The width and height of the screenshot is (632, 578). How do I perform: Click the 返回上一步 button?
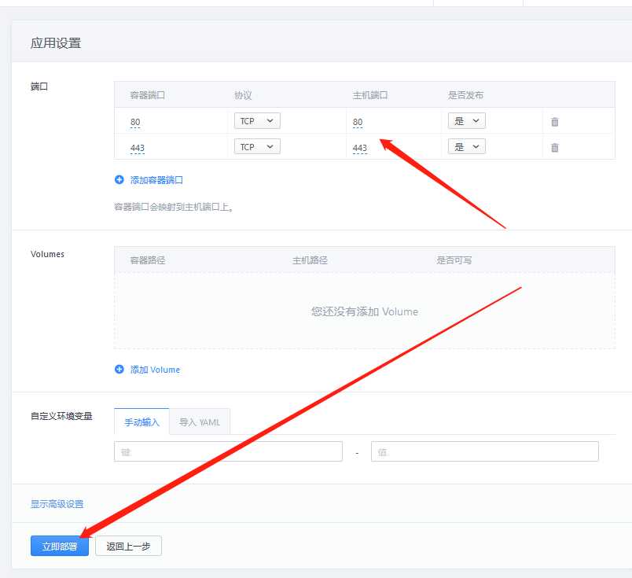(129, 546)
